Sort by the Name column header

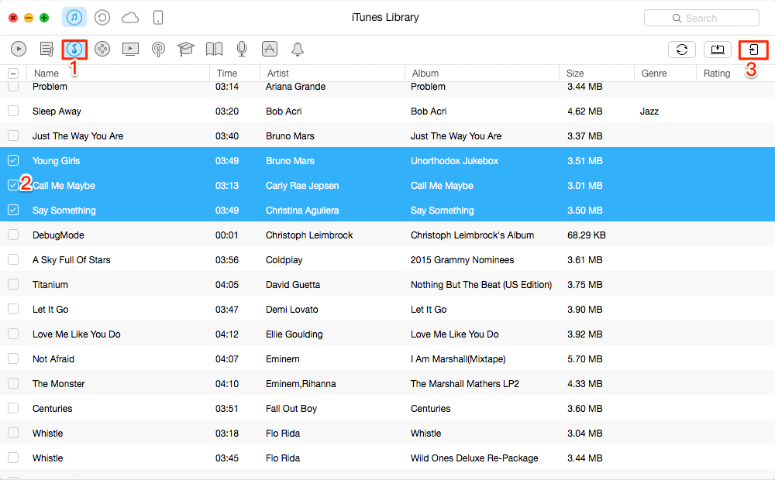(x=118, y=73)
